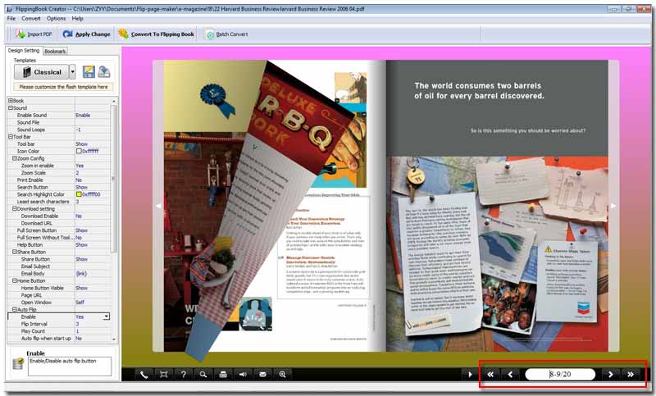Jump to last page double-arrow button
Screen dimensions: 656x396
point(631,374)
